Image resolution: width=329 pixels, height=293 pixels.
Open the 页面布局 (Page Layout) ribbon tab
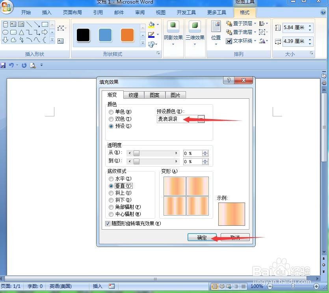(x=72, y=13)
